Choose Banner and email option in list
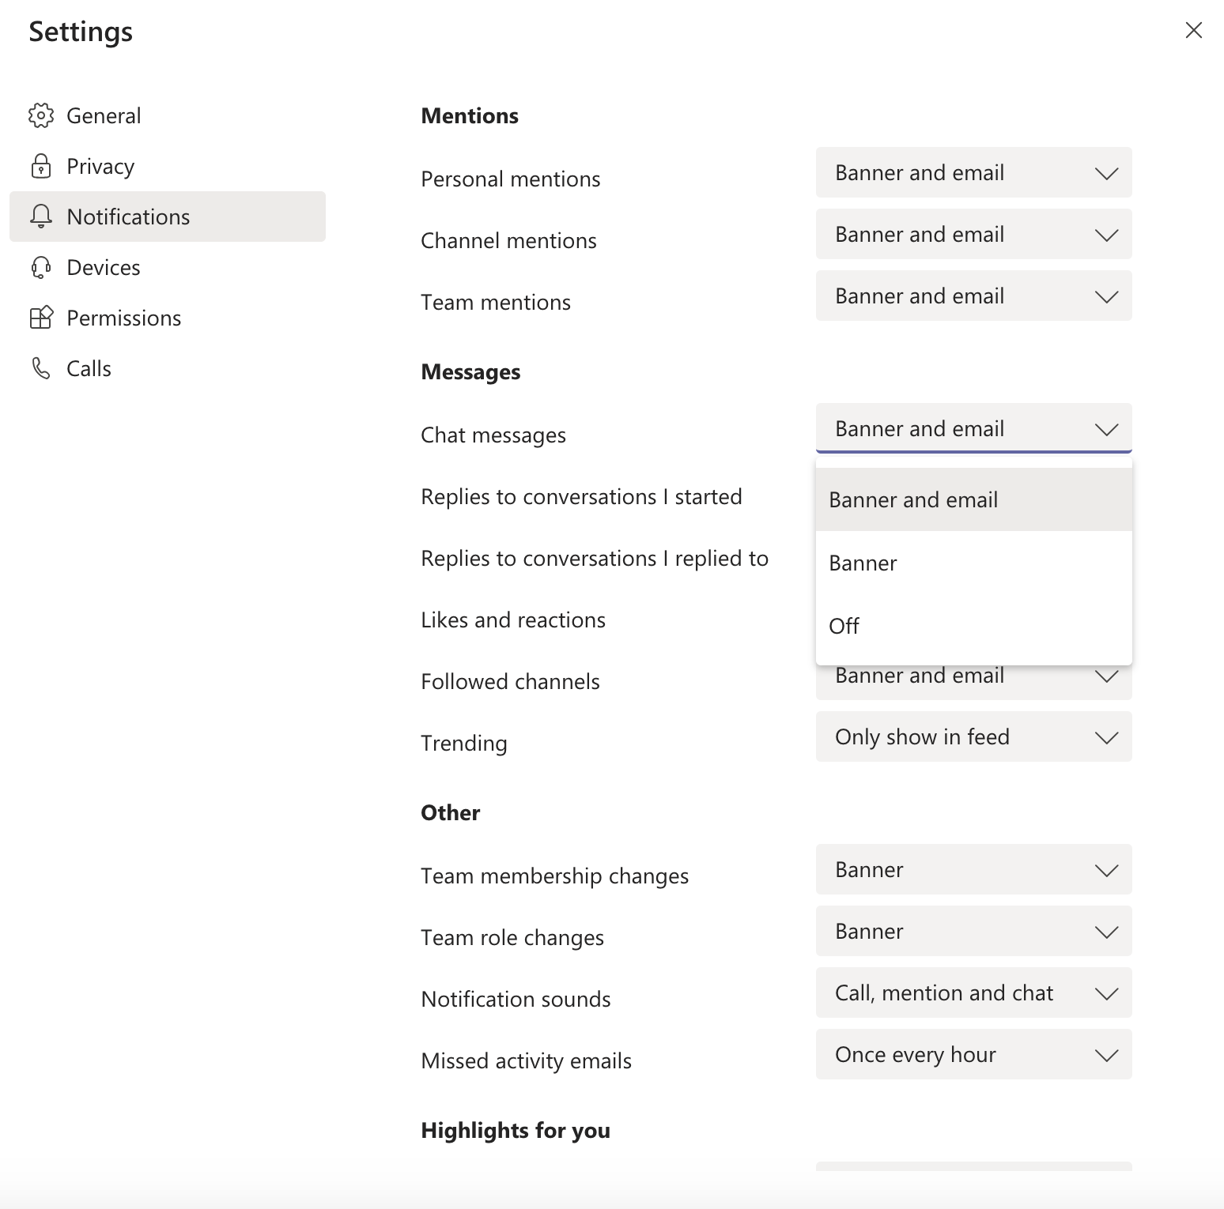The height and width of the screenshot is (1209, 1224). (974, 499)
